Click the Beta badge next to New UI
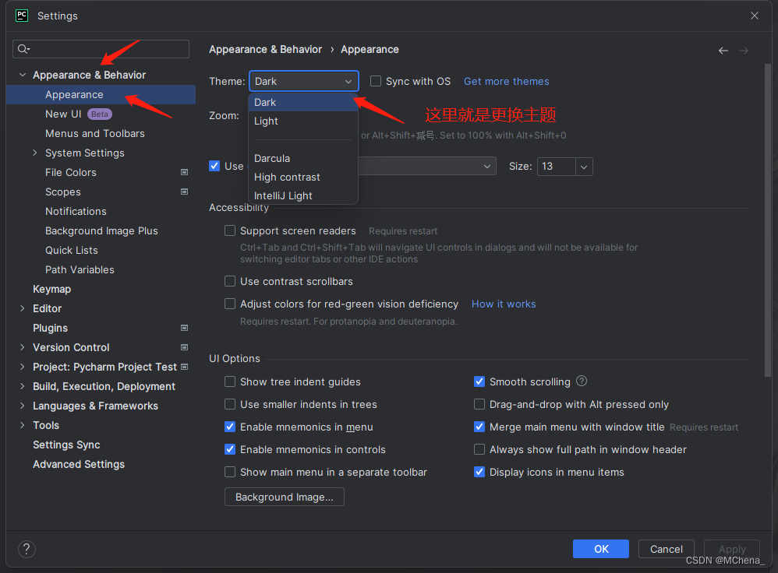 (100, 114)
